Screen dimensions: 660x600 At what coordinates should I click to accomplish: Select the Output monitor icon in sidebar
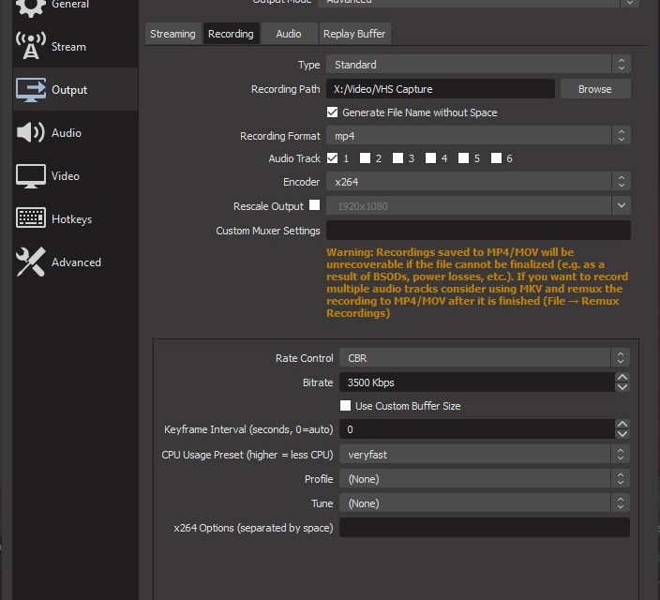point(31,90)
